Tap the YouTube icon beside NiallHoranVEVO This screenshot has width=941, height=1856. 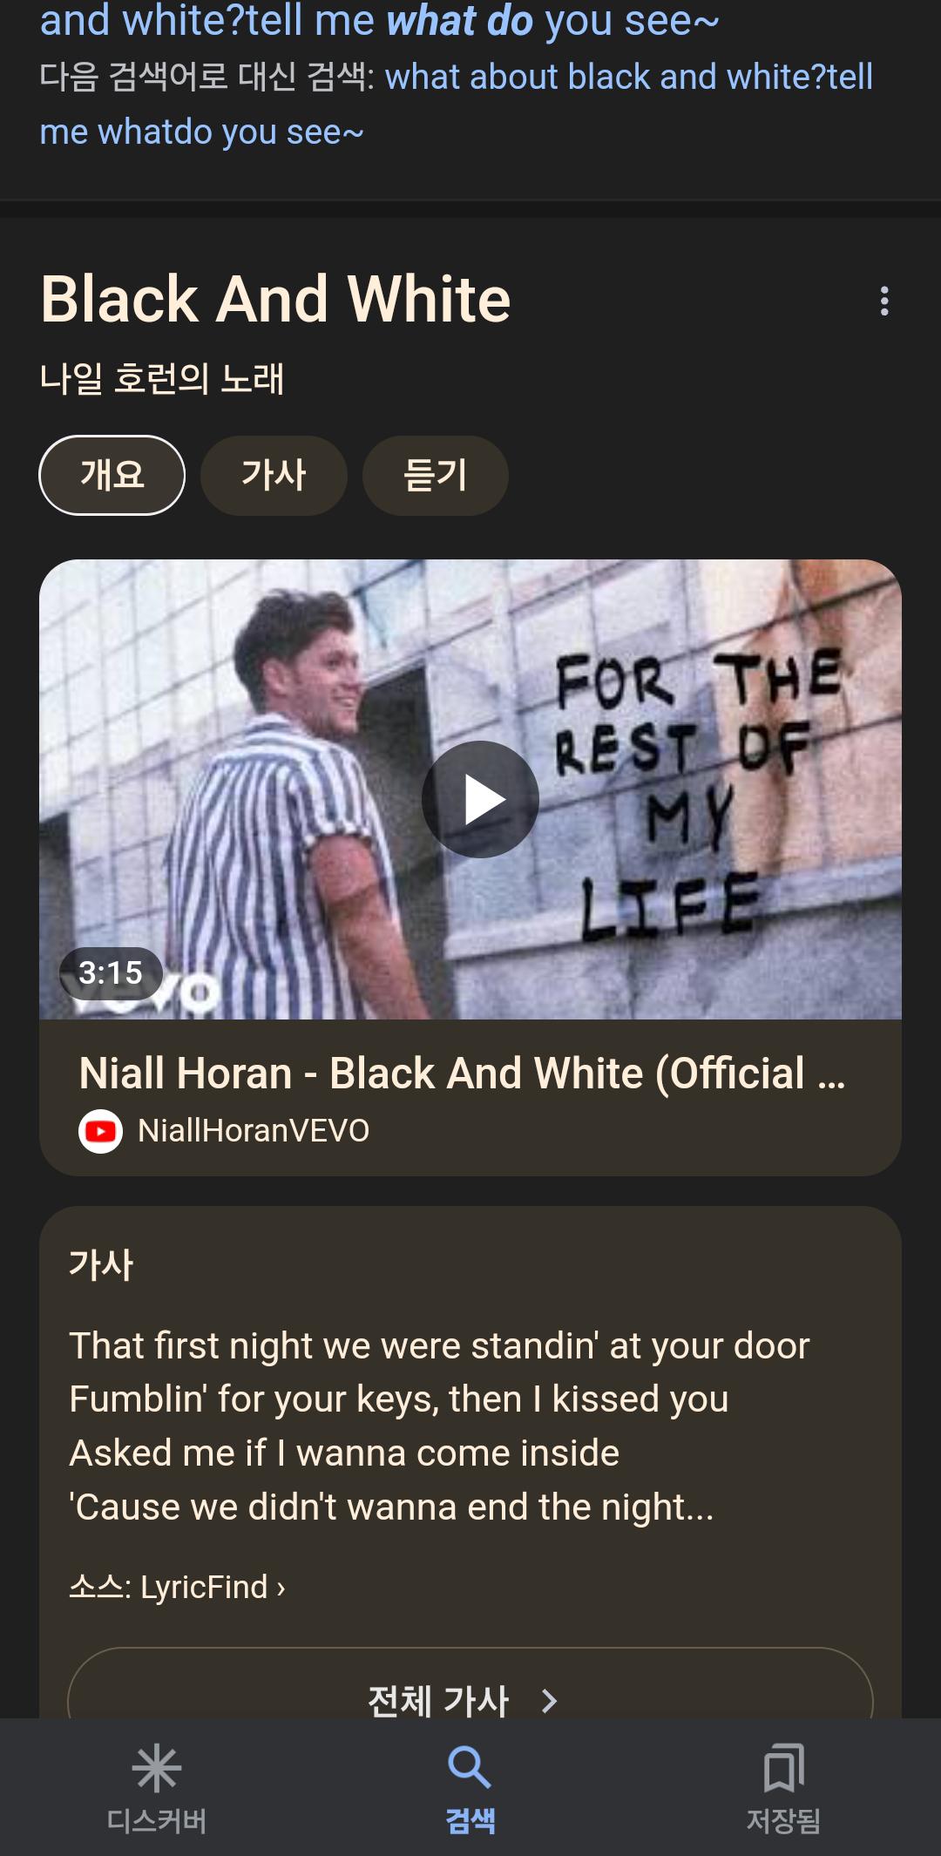[100, 1131]
